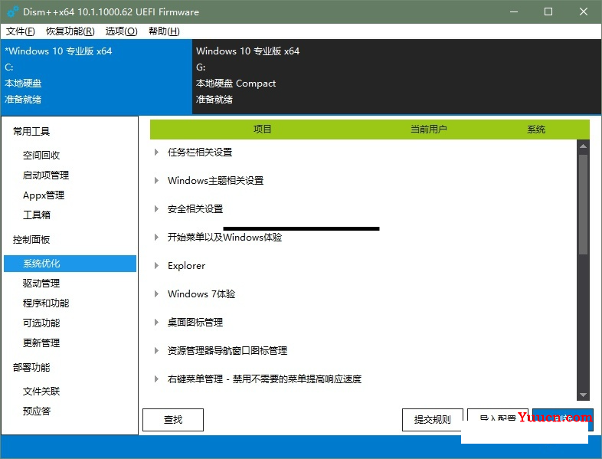Minimize the Dism++ window
The width and height of the screenshot is (602, 459).
[x=514, y=12]
